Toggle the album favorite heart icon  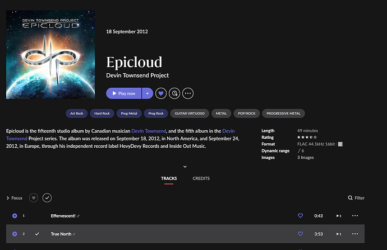click(x=161, y=93)
